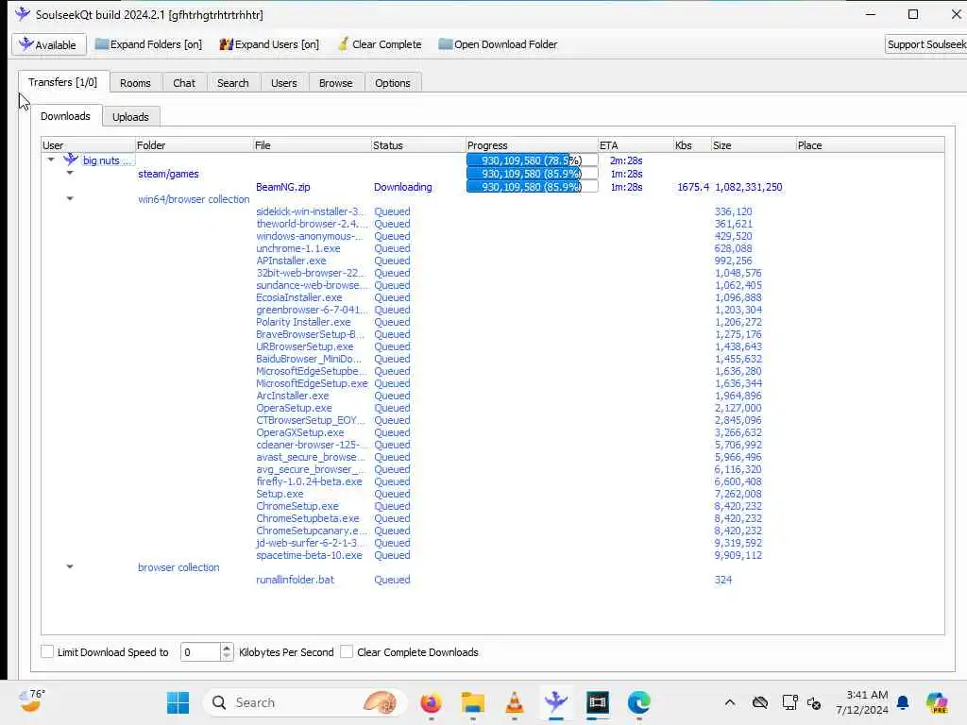The image size is (967, 725).
Task: Click the Expand Folders toolbar icon
Action: (x=102, y=43)
